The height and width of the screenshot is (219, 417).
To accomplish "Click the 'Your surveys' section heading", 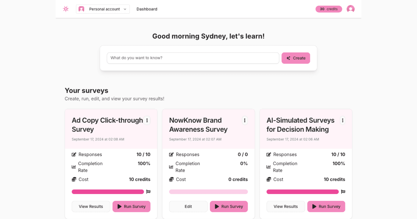I will click(87, 91).
